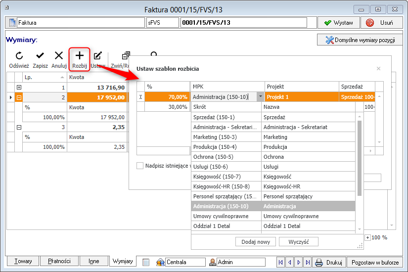The image size is (408, 272).
Task: Click the Wystaw button
Action: click(x=339, y=23)
